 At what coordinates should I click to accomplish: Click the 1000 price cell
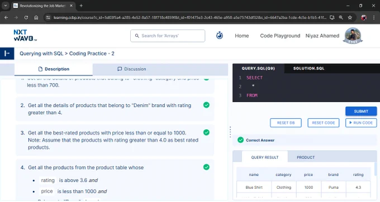(308, 187)
